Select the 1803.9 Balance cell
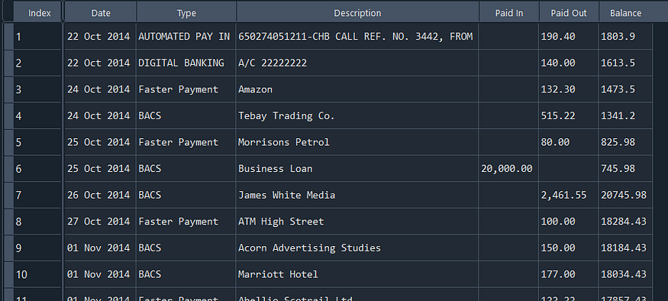Viewport: 668px width, 301px height. pos(625,36)
